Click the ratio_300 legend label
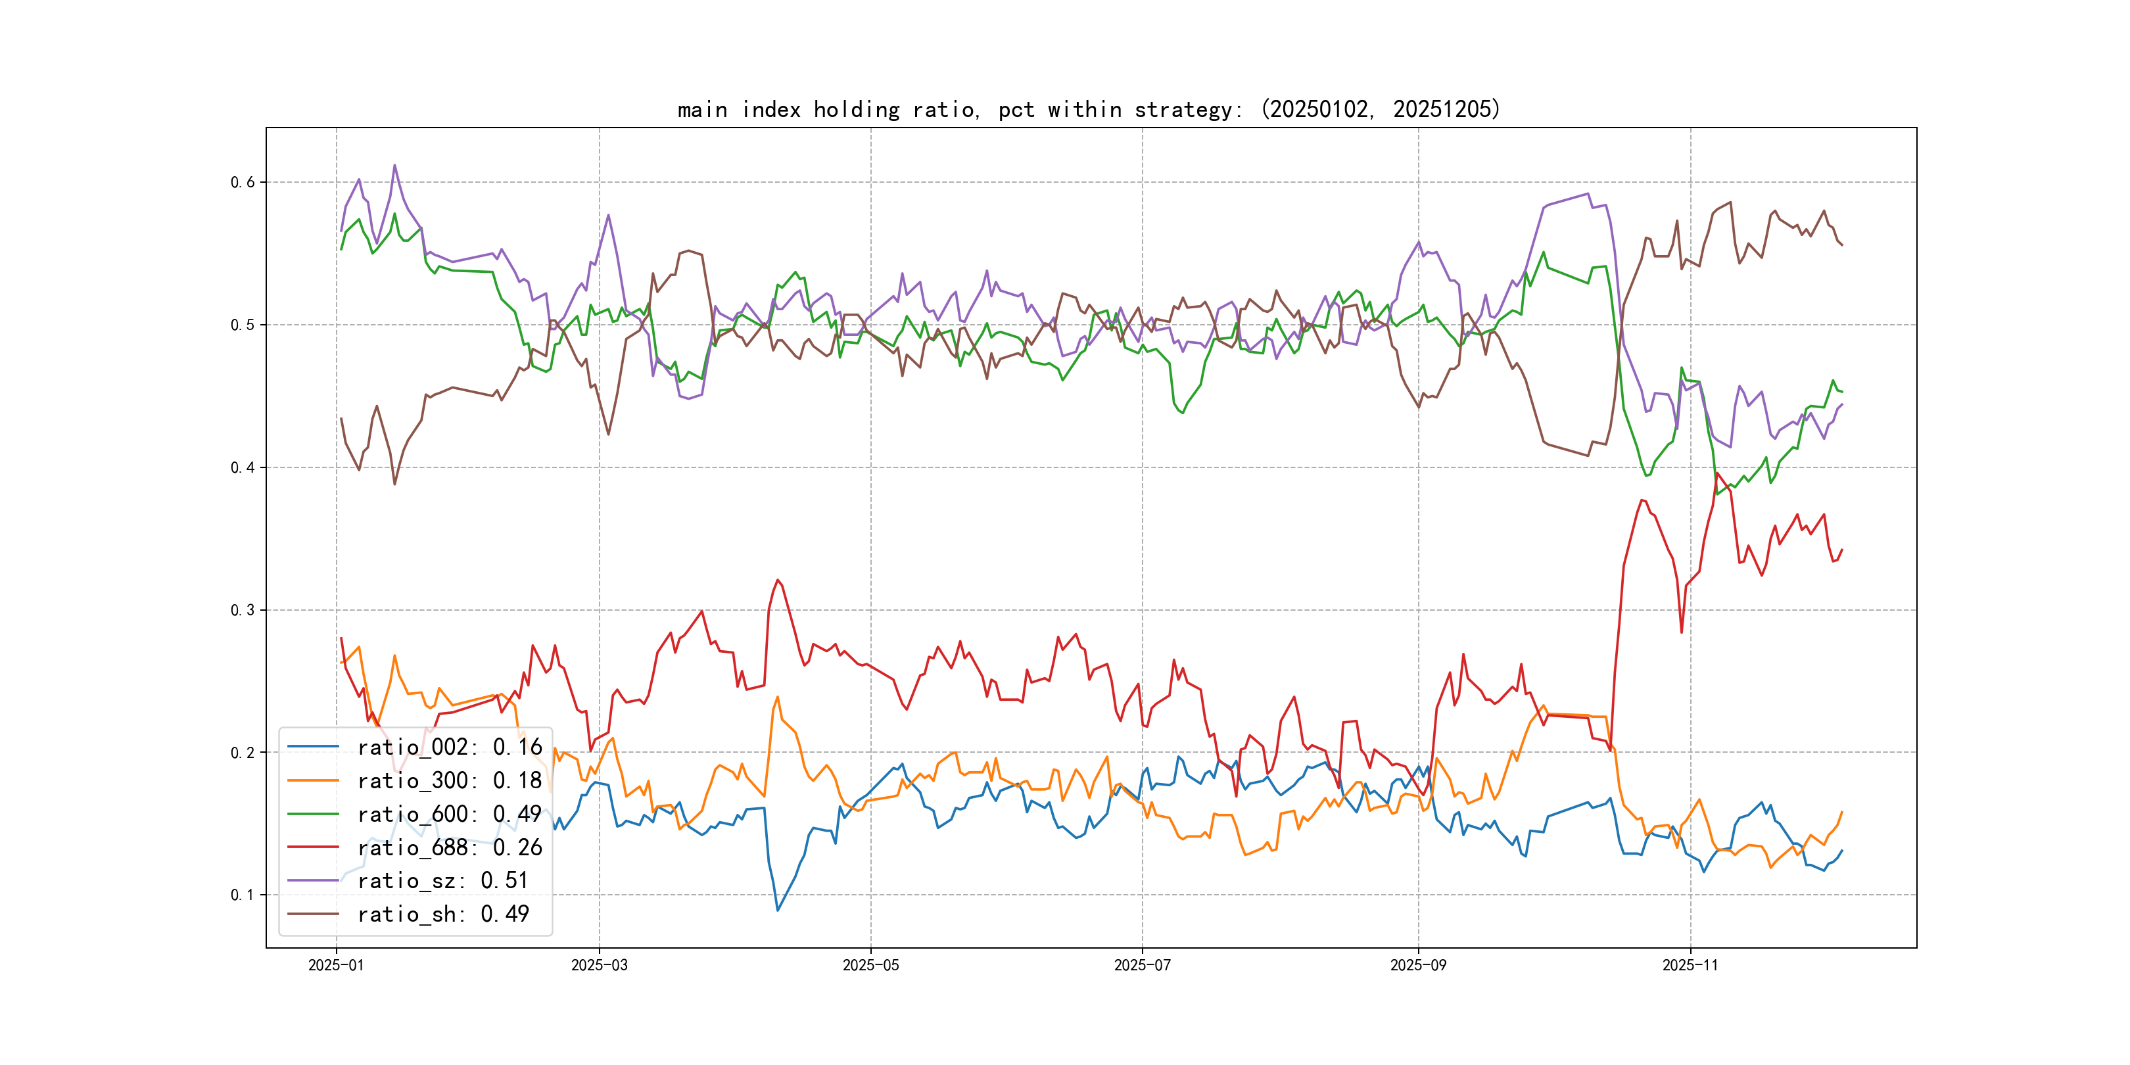This screenshot has width=2130, height=1065. click(x=449, y=780)
